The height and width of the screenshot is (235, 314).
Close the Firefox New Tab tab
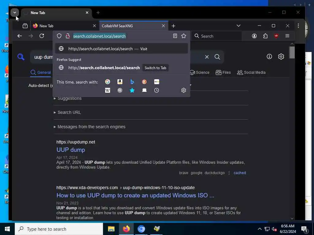point(94,26)
